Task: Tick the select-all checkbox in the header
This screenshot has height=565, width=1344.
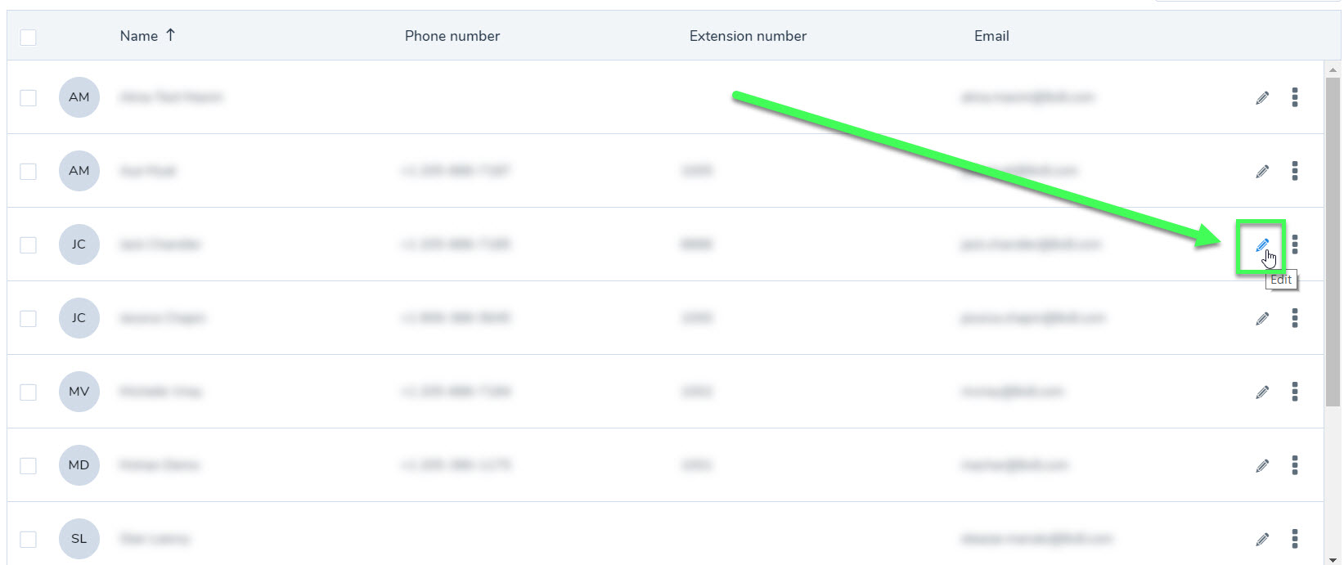Action: pos(28,37)
